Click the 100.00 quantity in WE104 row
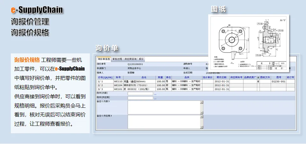The image size is (306, 144). [161, 85]
